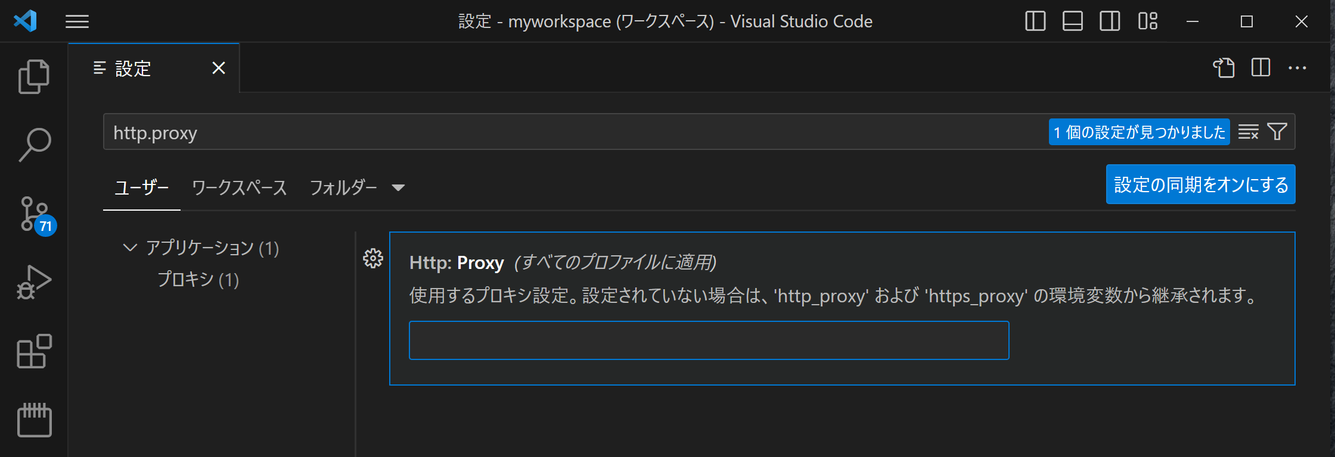Click the proxy setting description text
Viewport: 1335px width, 457px height.
(834, 296)
